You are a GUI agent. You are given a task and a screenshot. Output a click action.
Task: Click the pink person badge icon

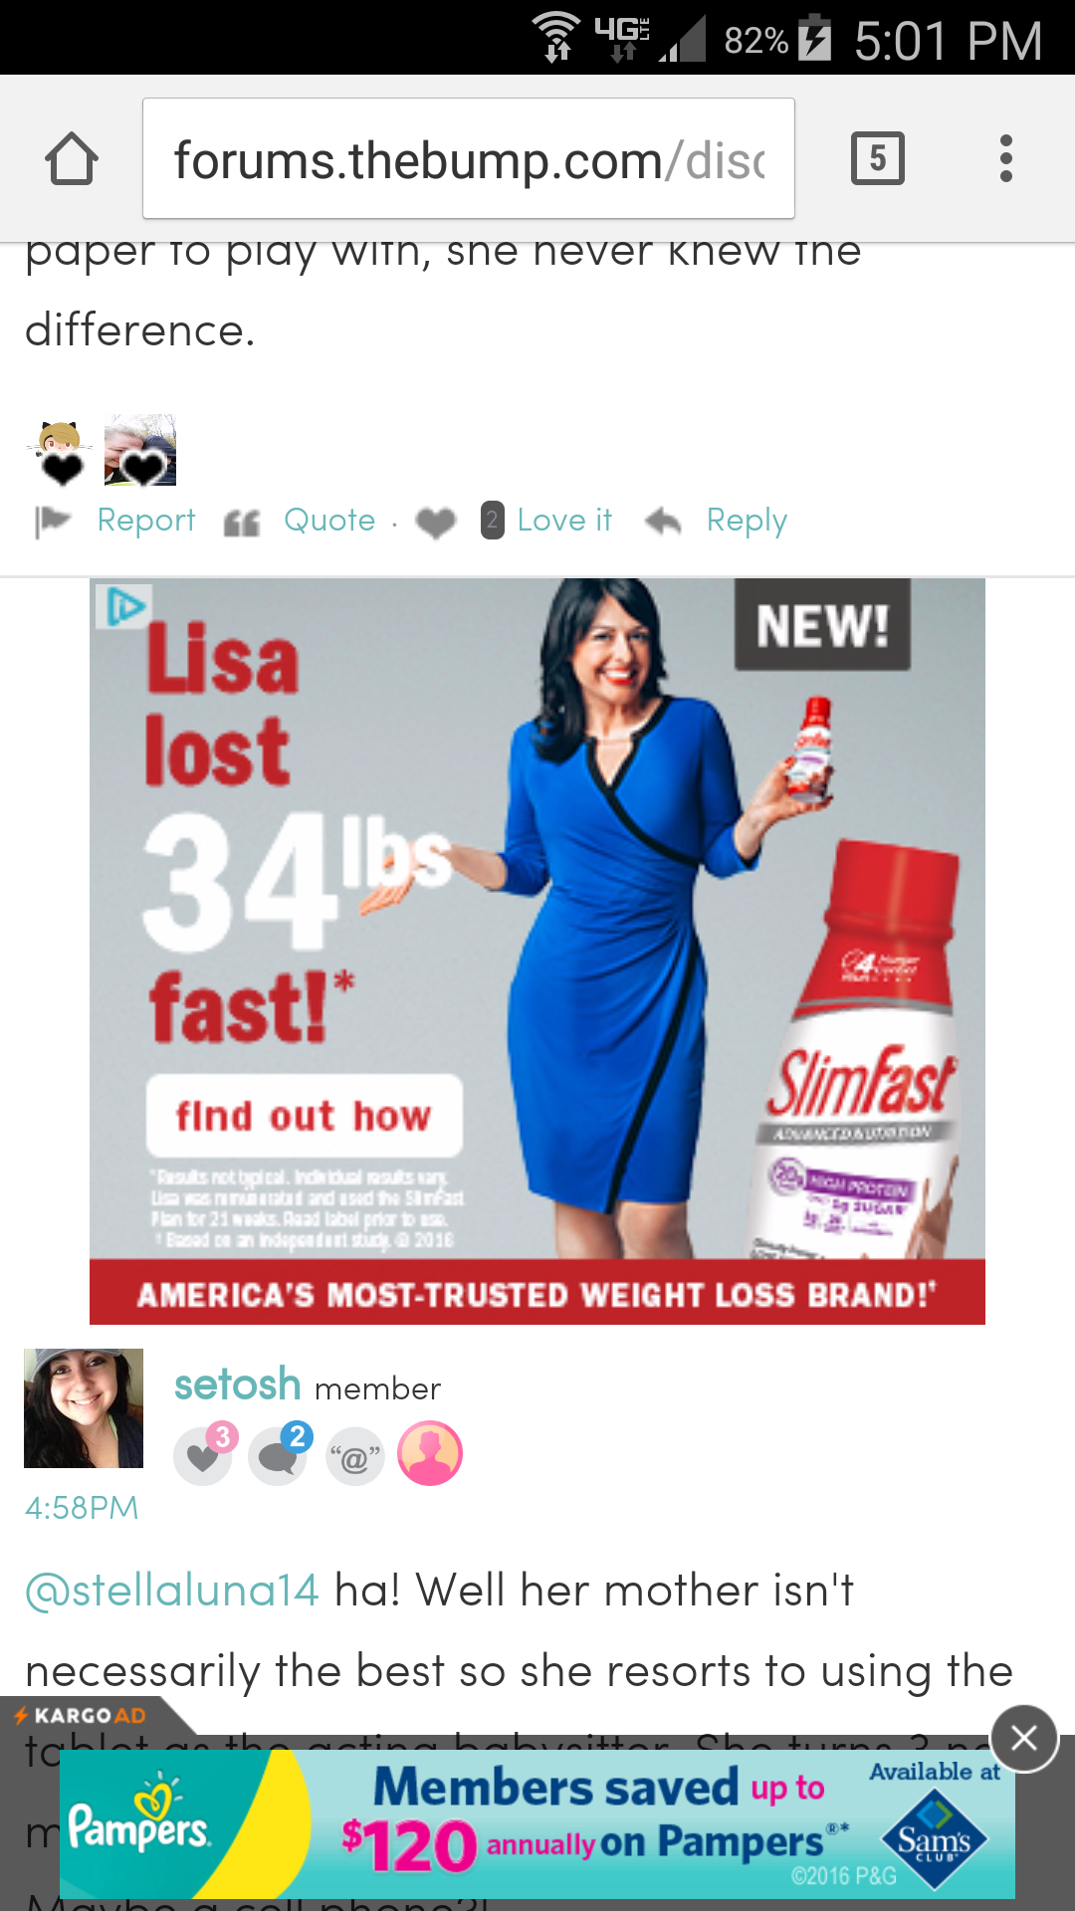tap(430, 1453)
